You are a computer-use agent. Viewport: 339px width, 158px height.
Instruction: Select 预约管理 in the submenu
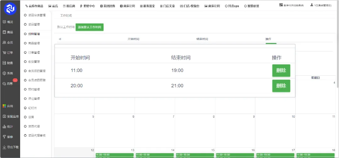coord(34,89)
